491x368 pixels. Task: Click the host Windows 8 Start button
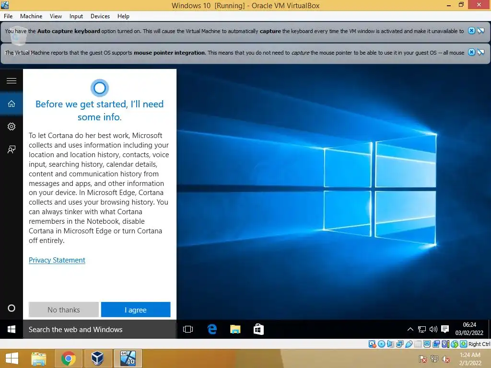pos(12,358)
